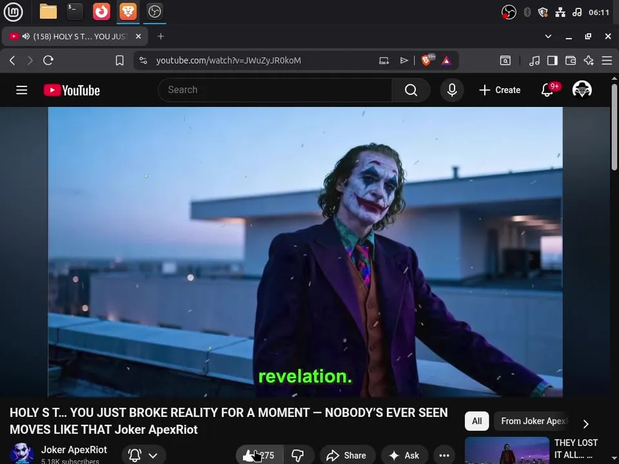Click the page vertical scrollbar thumb

[x=614, y=126]
